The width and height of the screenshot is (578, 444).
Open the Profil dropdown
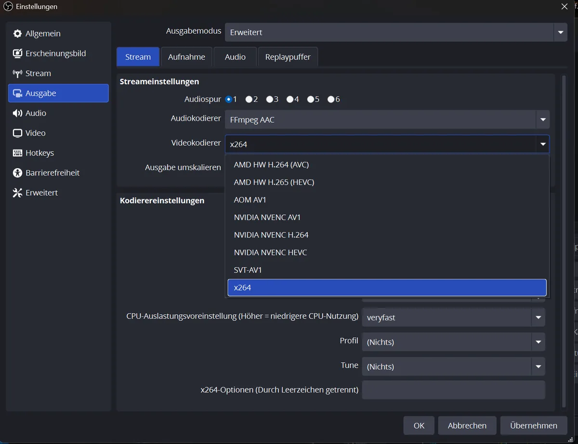pyautogui.click(x=453, y=342)
